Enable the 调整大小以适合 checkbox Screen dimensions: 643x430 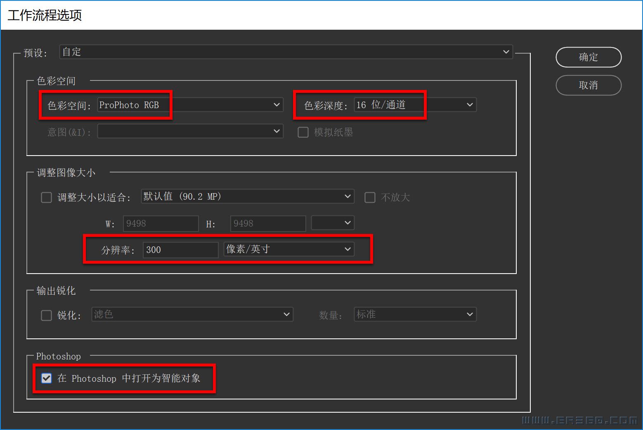[46, 197]
